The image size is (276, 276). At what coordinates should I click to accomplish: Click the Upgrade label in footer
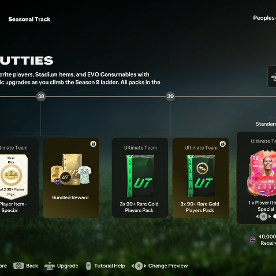coord(68,266)
